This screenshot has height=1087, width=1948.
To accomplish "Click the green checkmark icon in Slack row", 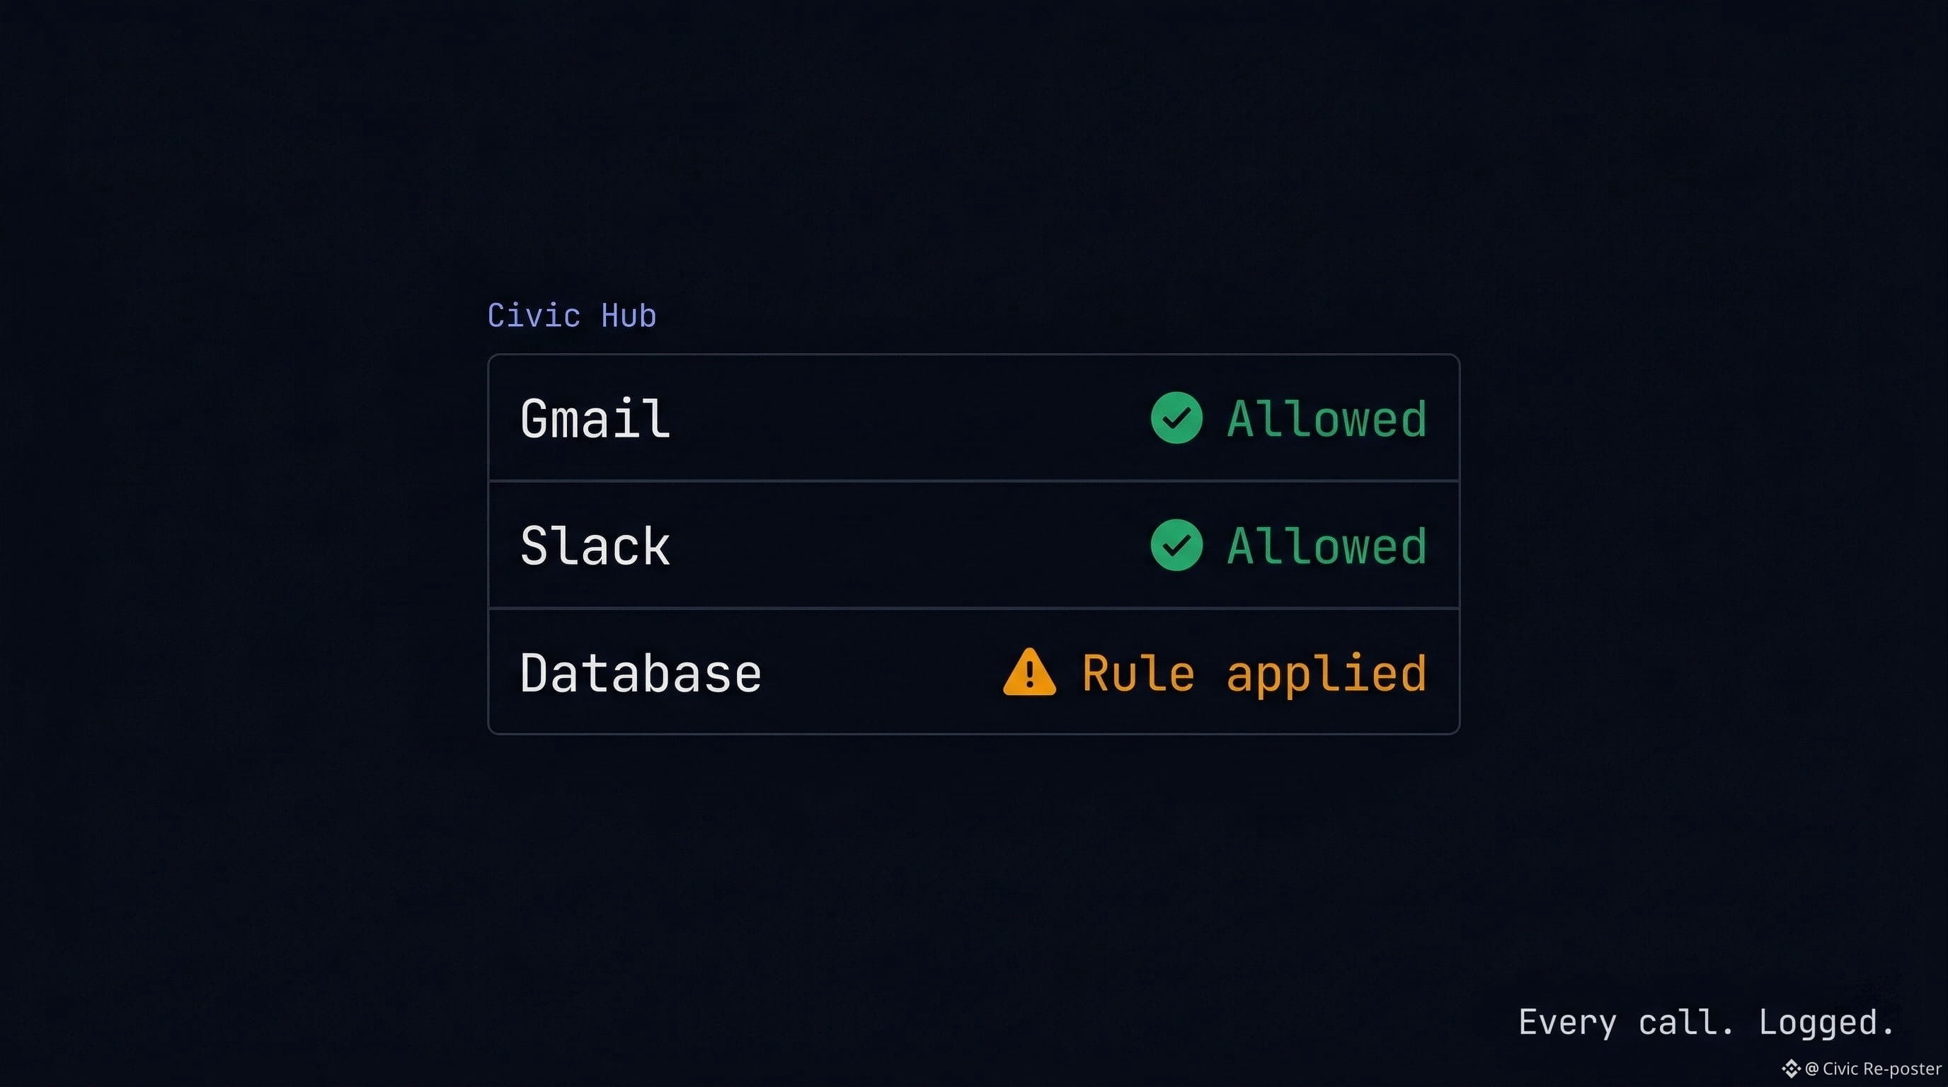I will (x=1176, y=545).
